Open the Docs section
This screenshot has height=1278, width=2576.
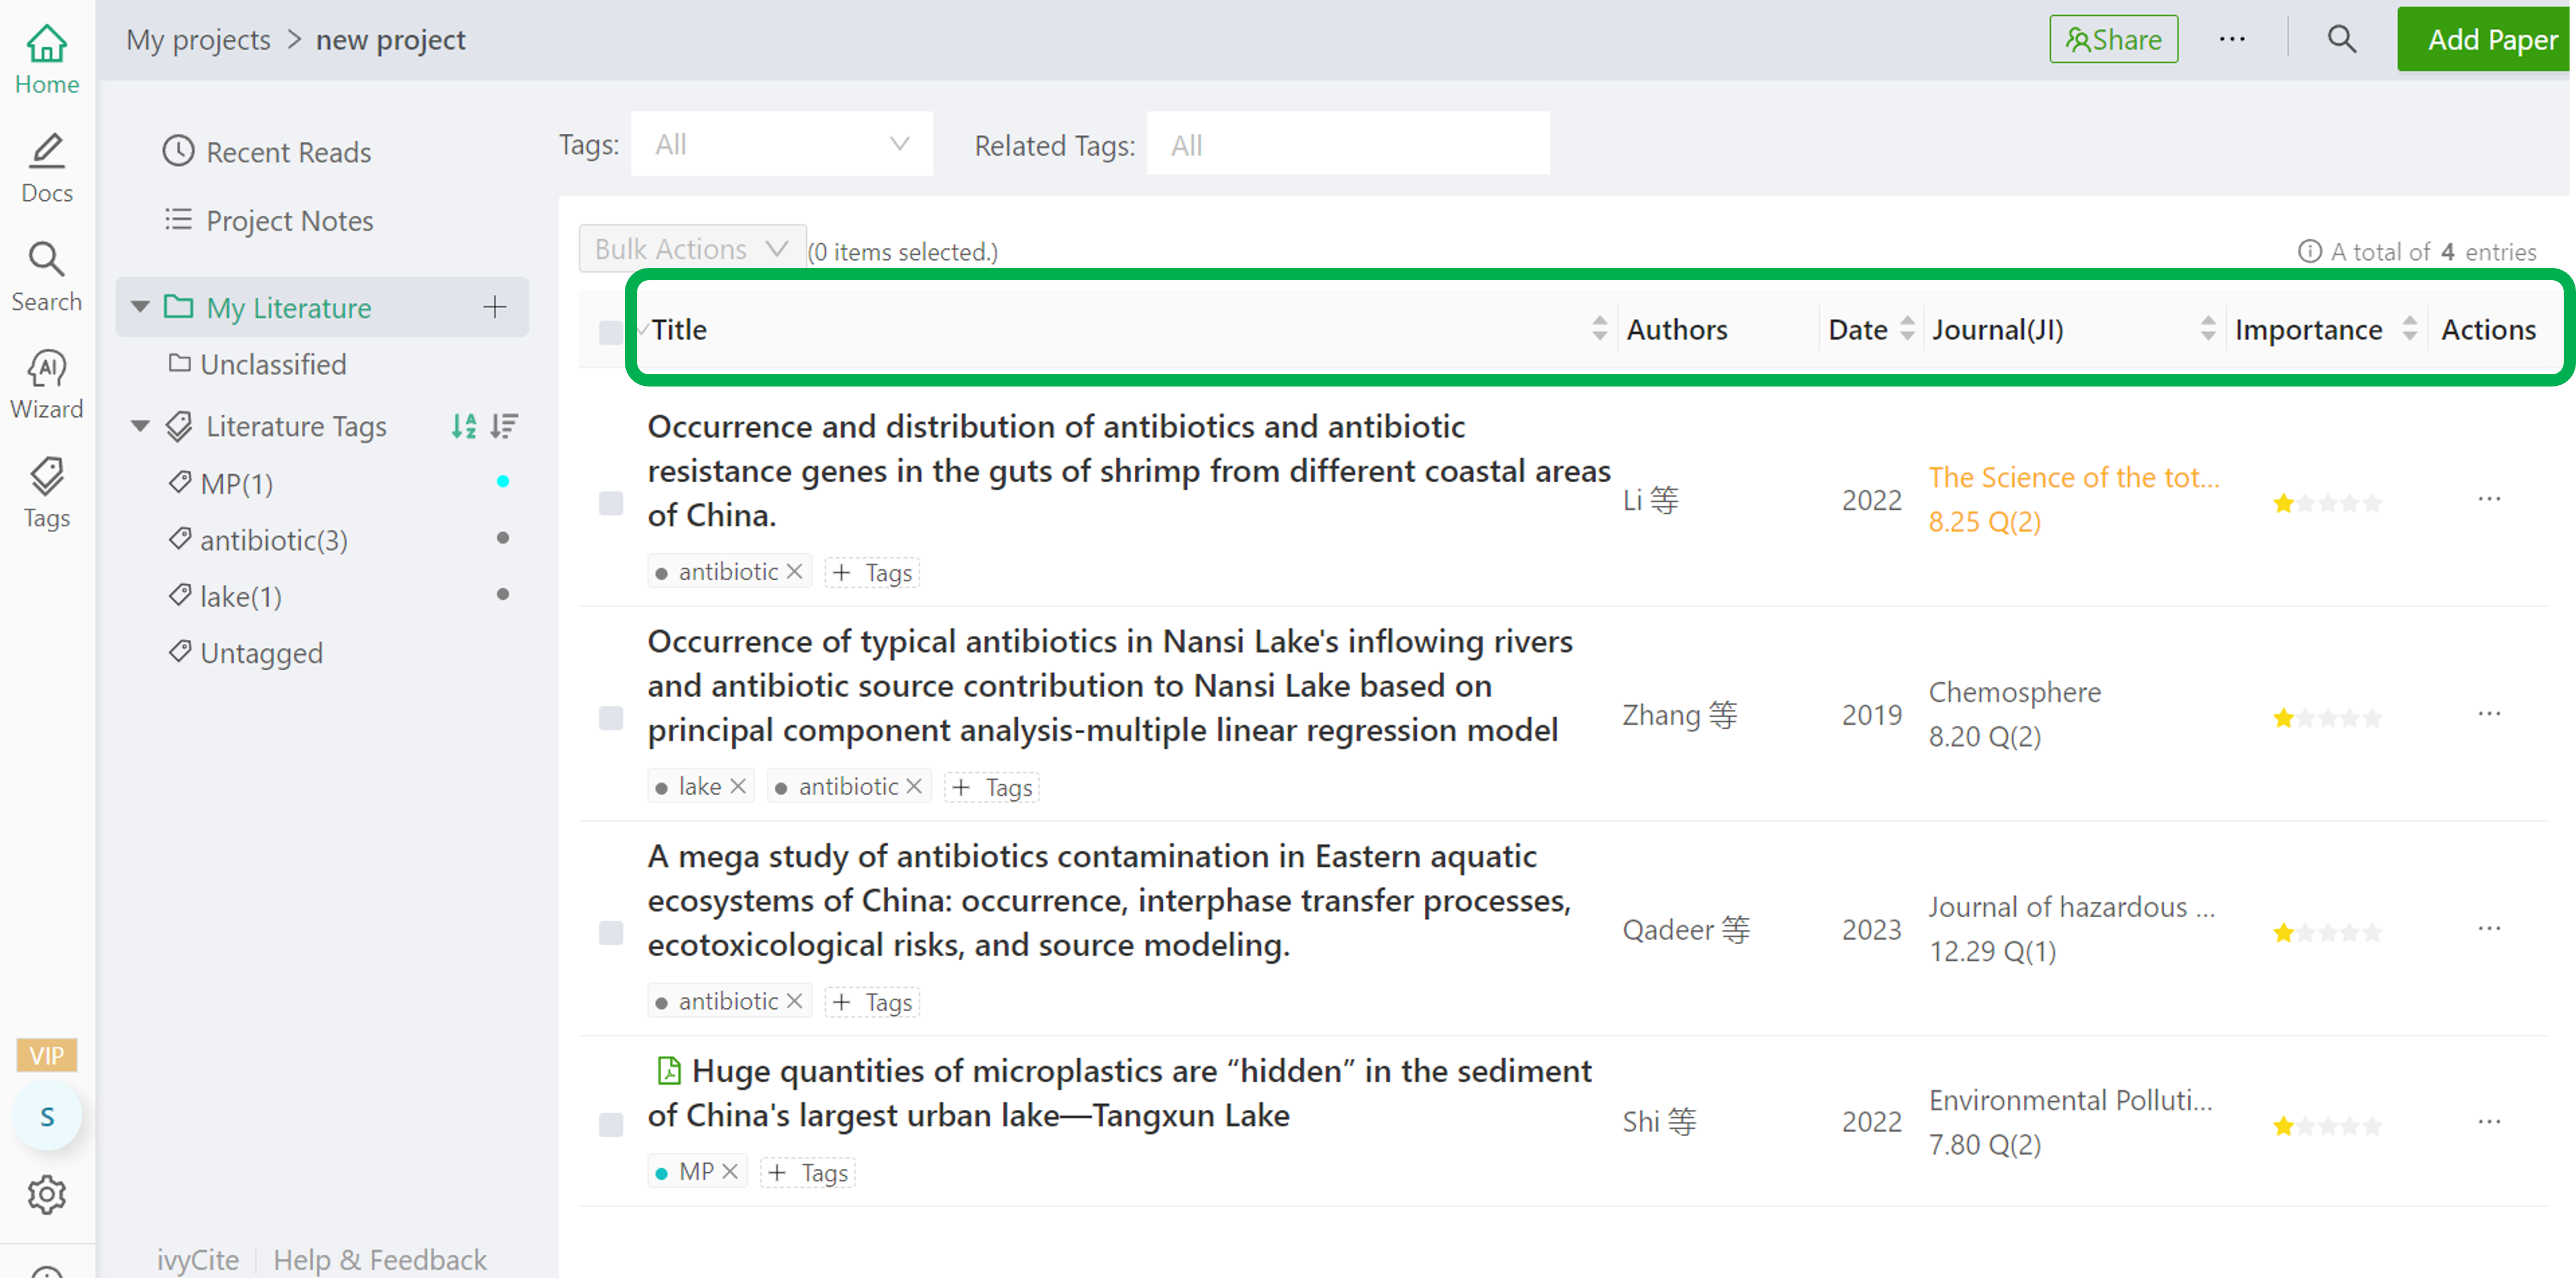(x=47, y=168)
